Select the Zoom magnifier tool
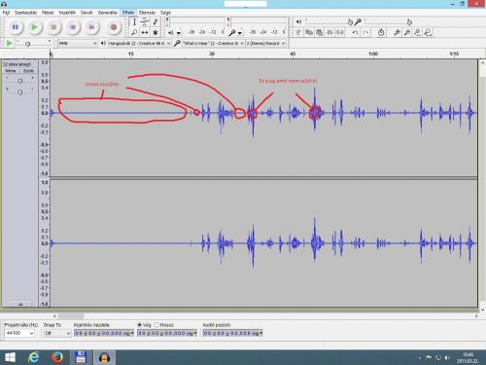 134,32
